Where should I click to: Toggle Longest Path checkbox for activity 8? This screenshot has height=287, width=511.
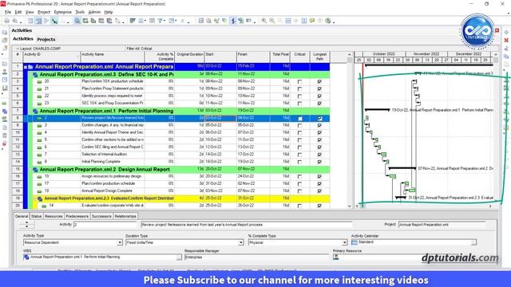click(319, 162)
